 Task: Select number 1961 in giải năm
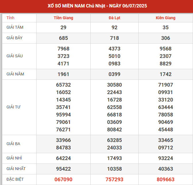click(63, 74)
